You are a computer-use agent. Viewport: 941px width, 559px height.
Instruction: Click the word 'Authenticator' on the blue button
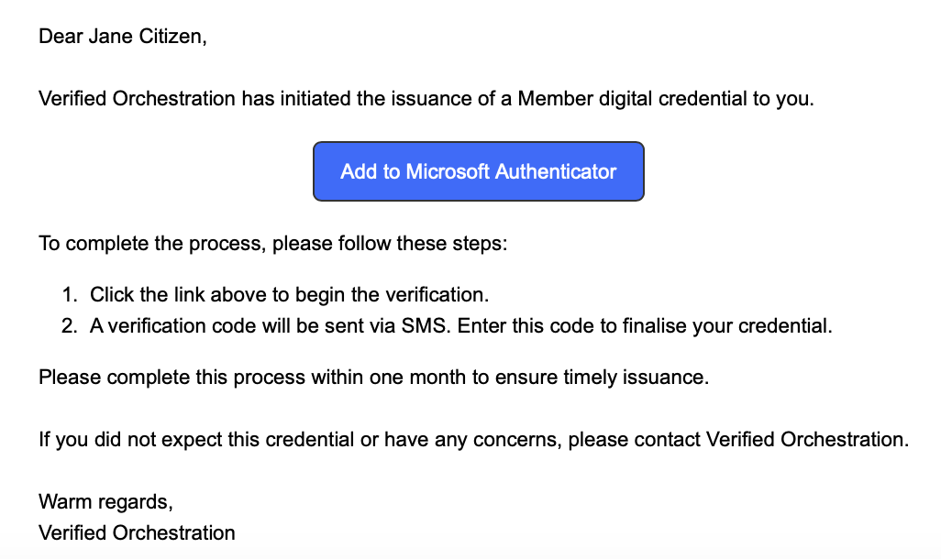[x=556, y=171]
